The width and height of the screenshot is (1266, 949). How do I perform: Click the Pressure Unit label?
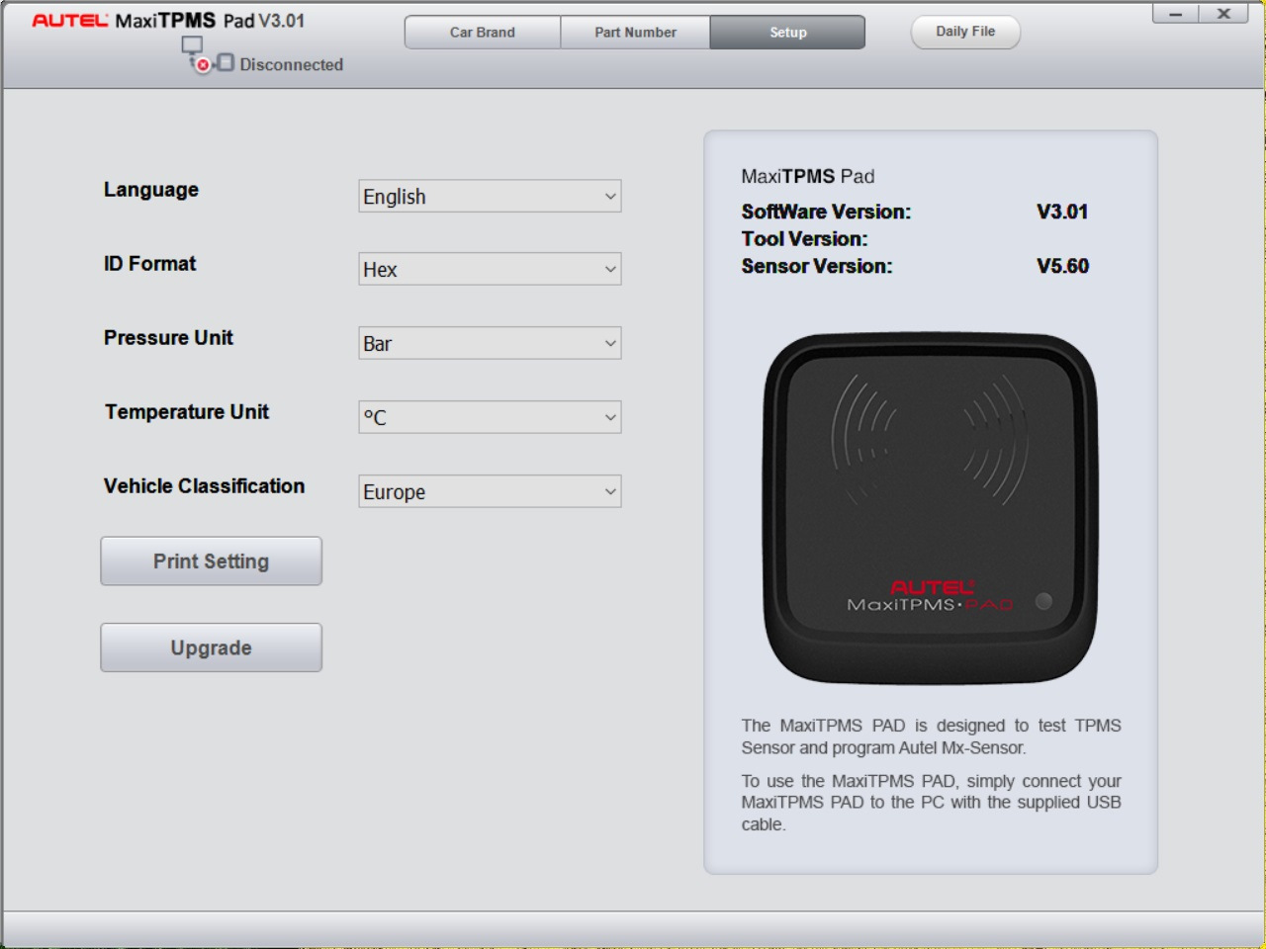pyautogui.click(x=168, y=338)
